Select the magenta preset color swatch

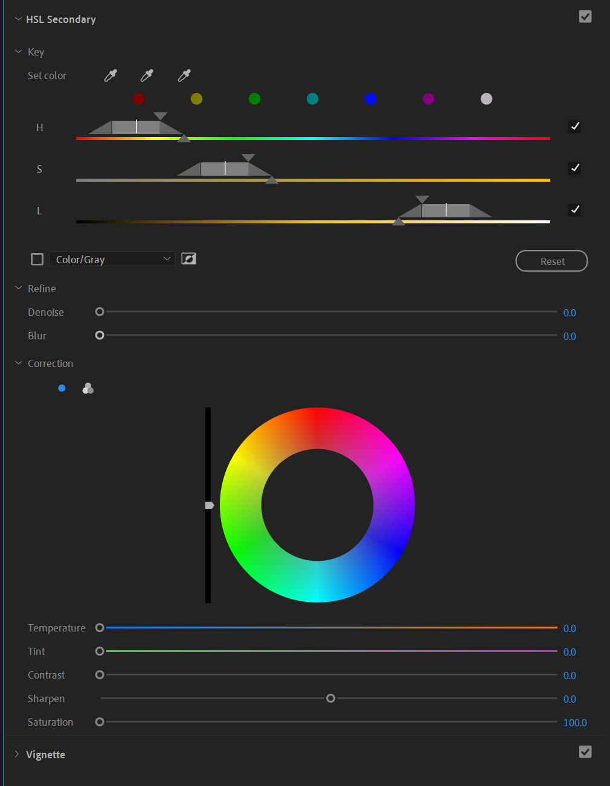click(x=428, y=99)
